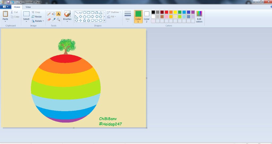Viewport: 272px width, 144px height.
Task: Open the Paint file menu button
Action: coord(6,7)
